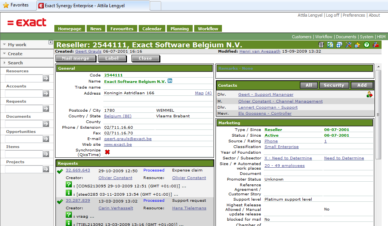Open request 32.669.643 link
The height and width of the screenshot is (226, 388).
(x=78, y=170)
